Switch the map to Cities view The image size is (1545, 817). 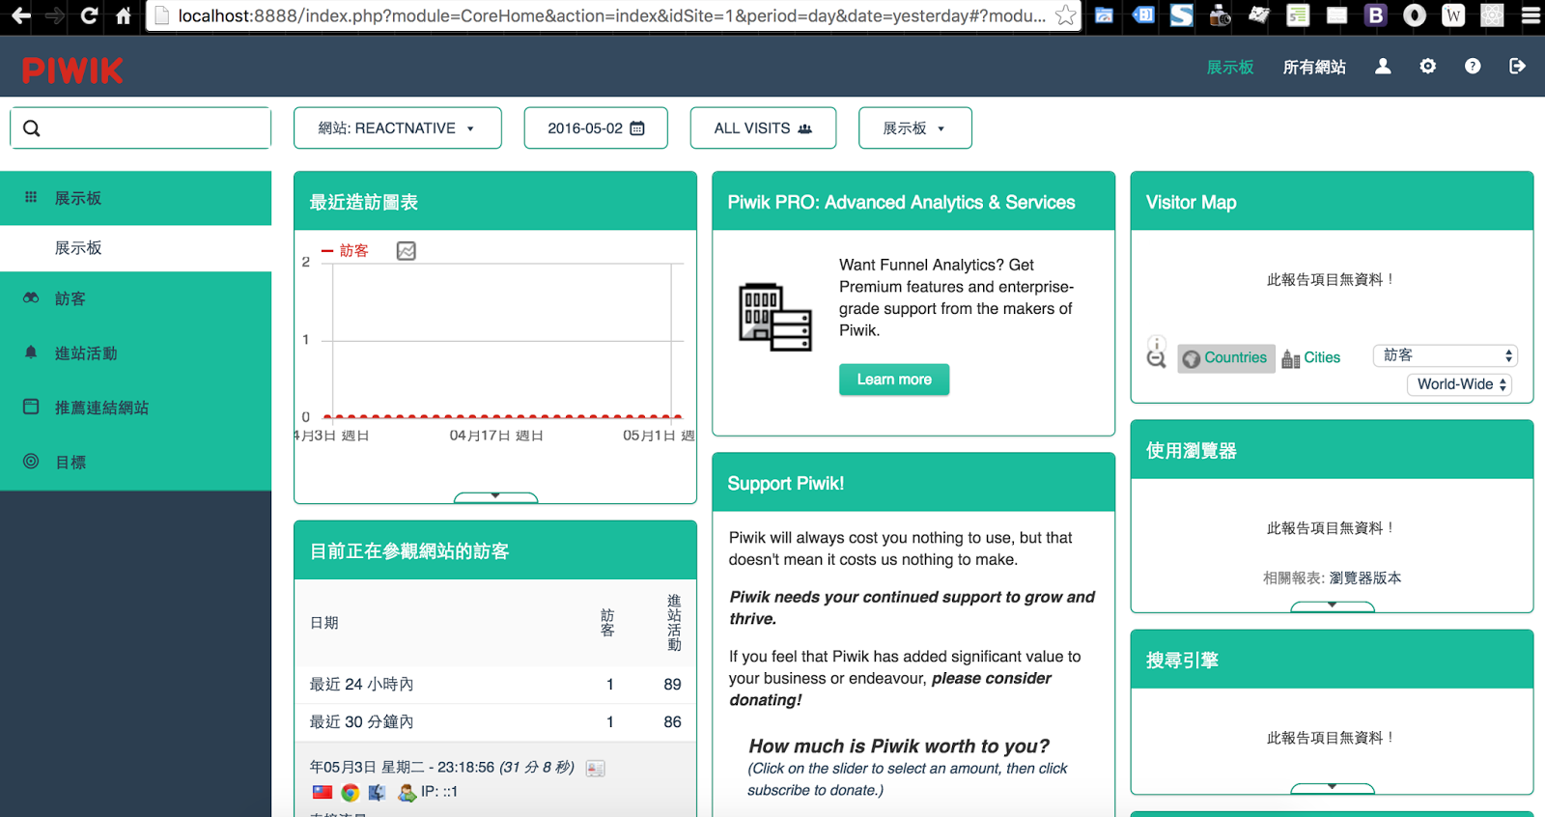click(x=1311, y=358)
